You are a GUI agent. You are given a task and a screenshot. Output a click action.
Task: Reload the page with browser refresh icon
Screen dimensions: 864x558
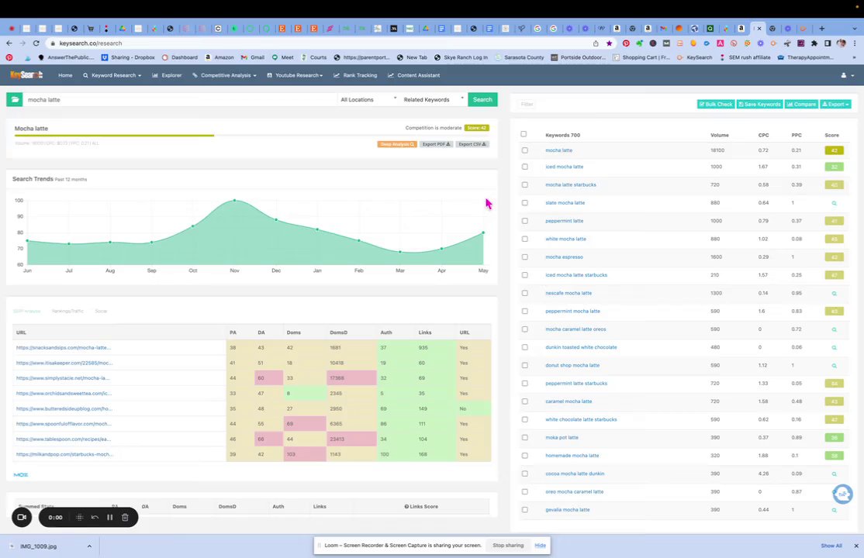pos(36,43)
